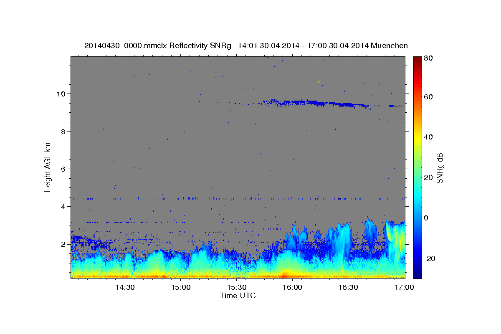This screenshot has height=334, width=501.
Task: Click the height tick label 10
Action: (62, 94)
